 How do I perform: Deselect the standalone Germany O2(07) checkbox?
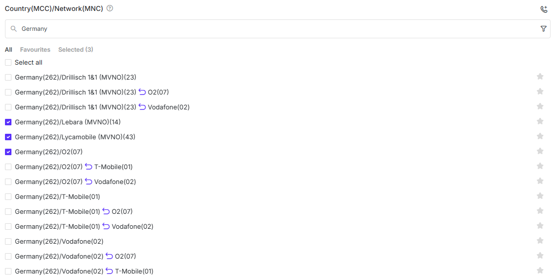point(8,152)
